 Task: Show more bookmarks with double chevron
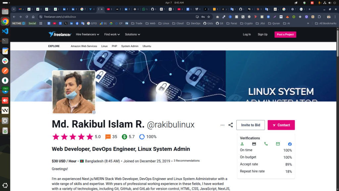point(308,23)
